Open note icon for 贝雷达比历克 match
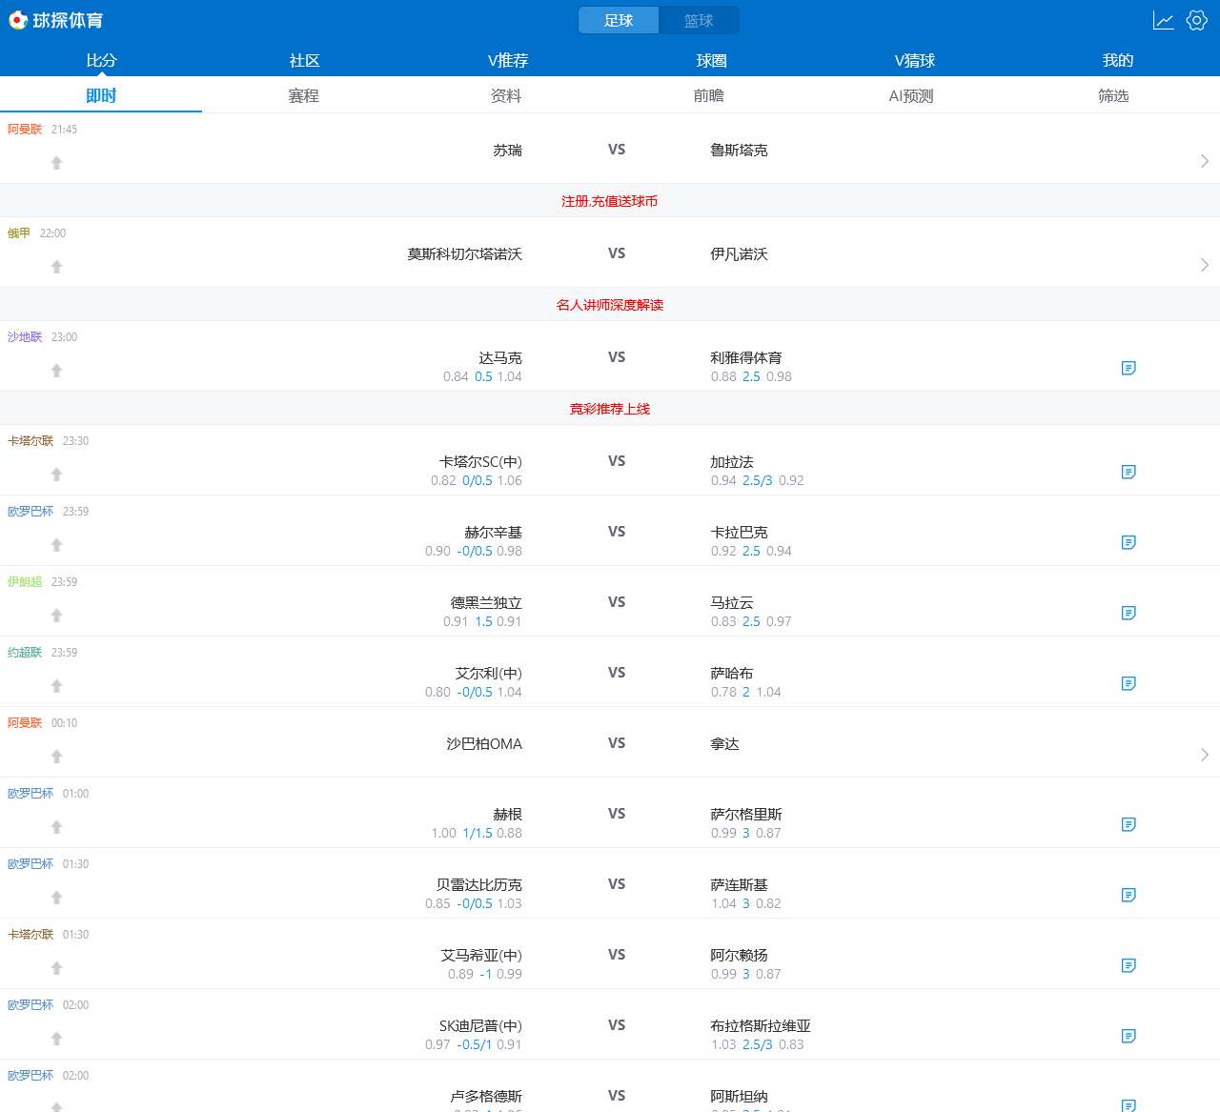Image resolution: width=1220 pixels, height=1112 pixels. coord(1128,895)
